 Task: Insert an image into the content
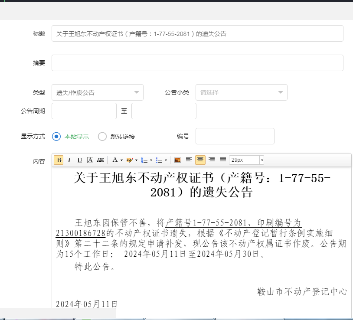click(x=178, y=160)
